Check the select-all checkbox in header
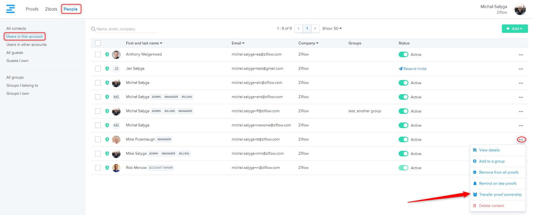 [x=98, y=43]
